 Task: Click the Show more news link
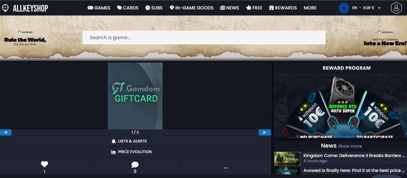tap(350, 146)
